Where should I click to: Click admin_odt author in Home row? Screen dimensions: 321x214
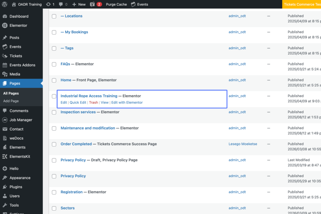237,80
